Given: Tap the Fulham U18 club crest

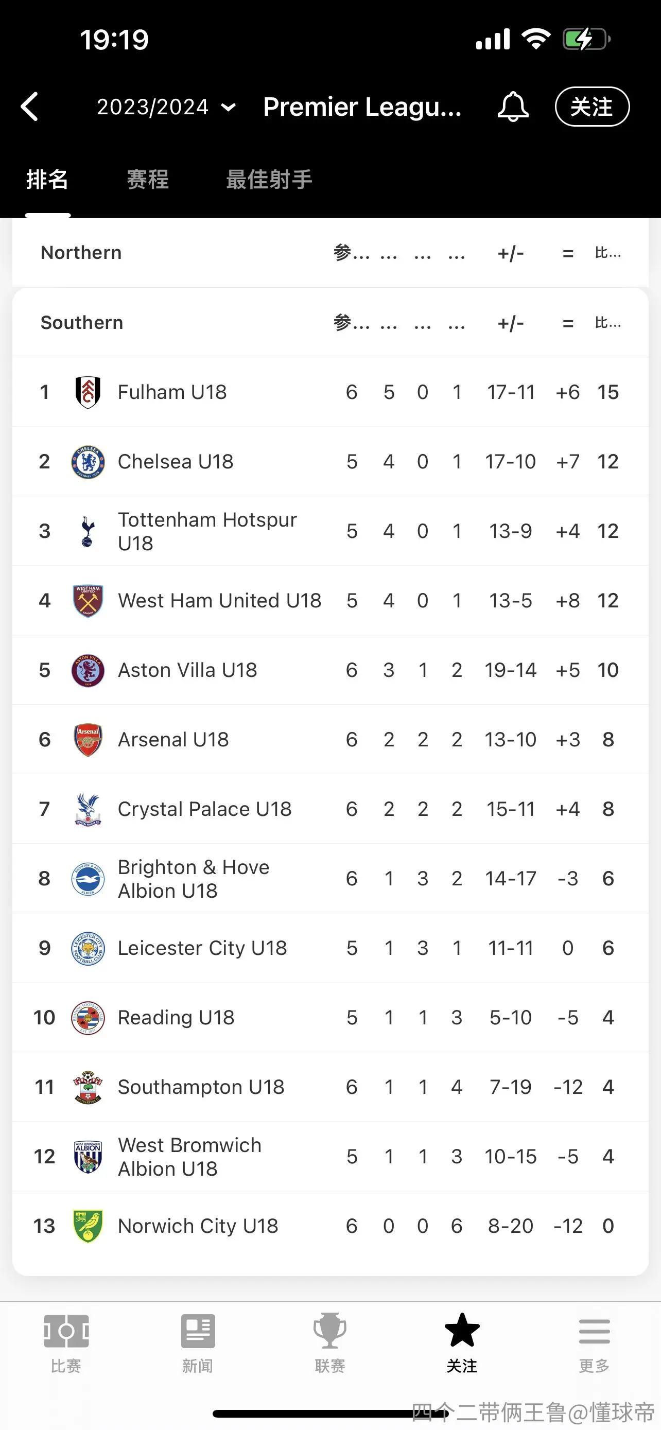Looking at the screenshot, I should (88, 392).
